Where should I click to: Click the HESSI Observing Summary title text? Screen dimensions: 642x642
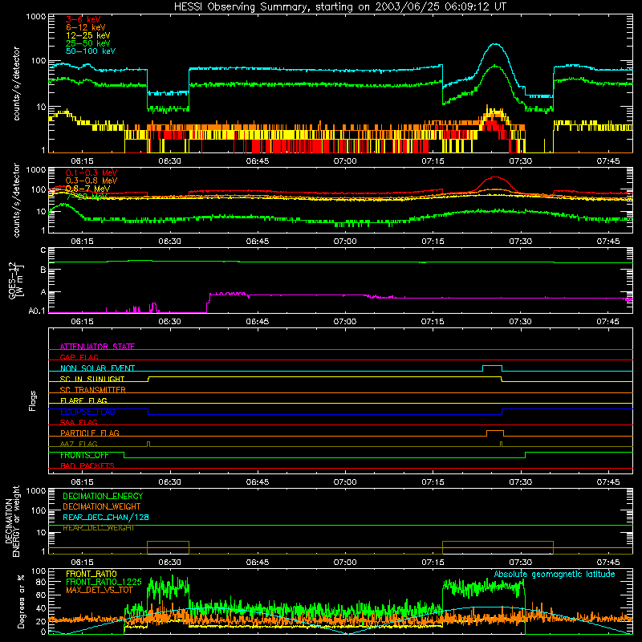tap(339, 7)
